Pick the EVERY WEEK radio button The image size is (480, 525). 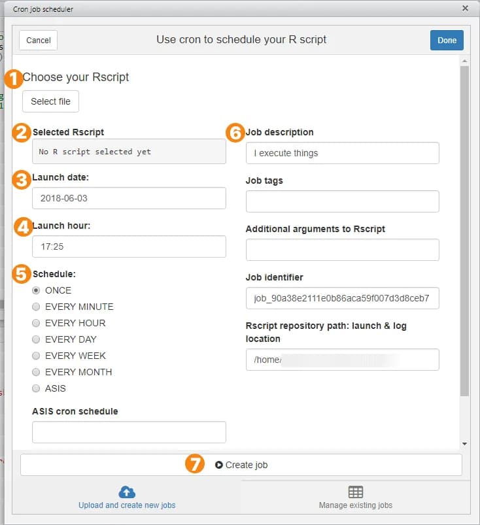[37, 356]
